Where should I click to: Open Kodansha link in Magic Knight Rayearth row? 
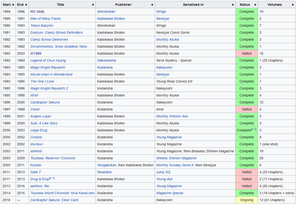105,67
